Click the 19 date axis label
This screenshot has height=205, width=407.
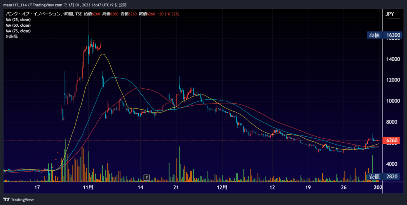coord(308,188)
